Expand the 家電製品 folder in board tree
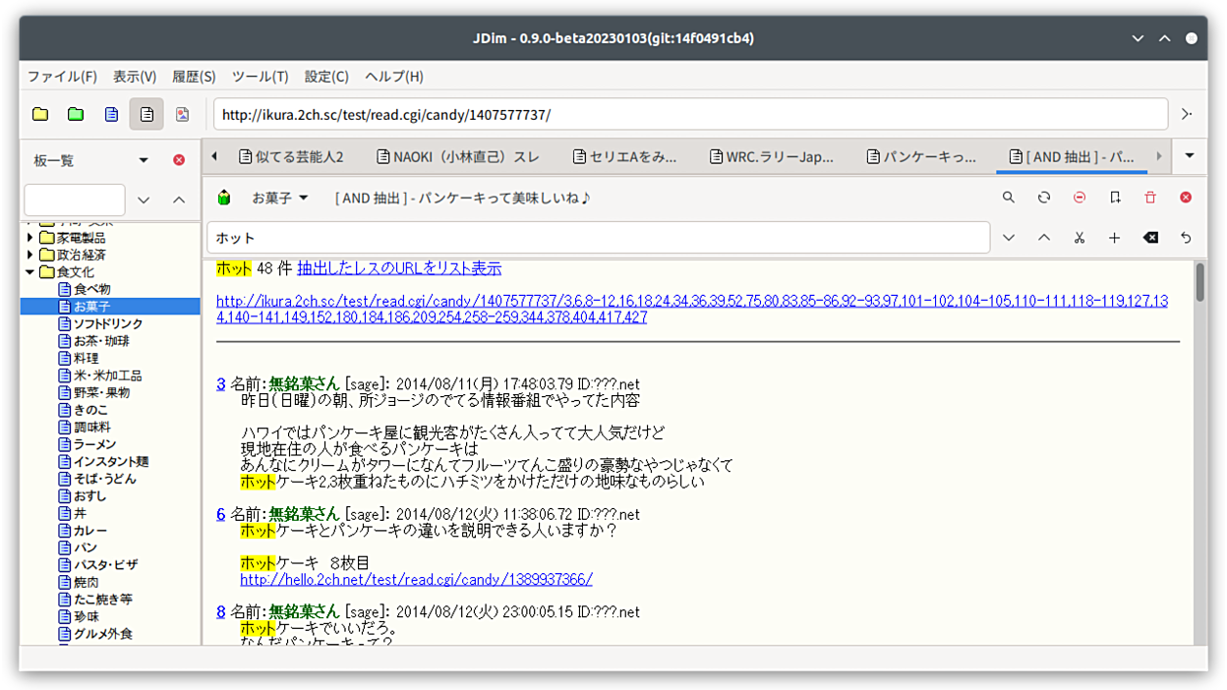 click(x=30, y=238)
